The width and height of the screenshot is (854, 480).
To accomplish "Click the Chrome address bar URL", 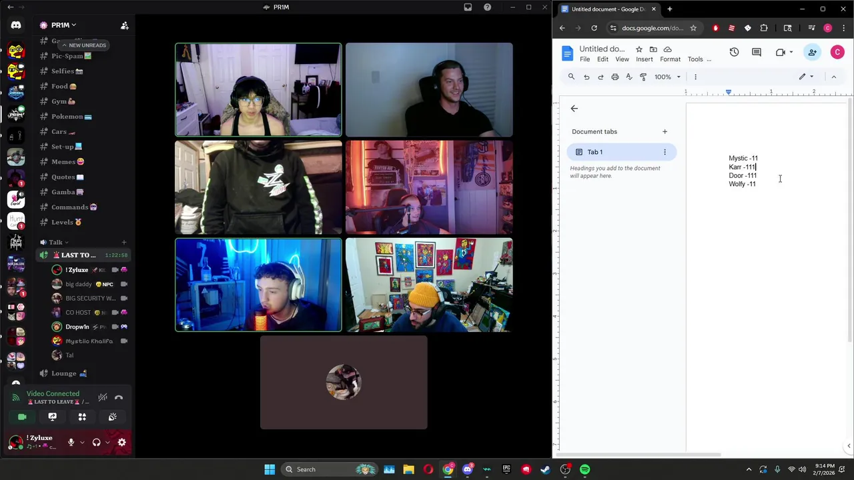I will click(x=652, y=28).
